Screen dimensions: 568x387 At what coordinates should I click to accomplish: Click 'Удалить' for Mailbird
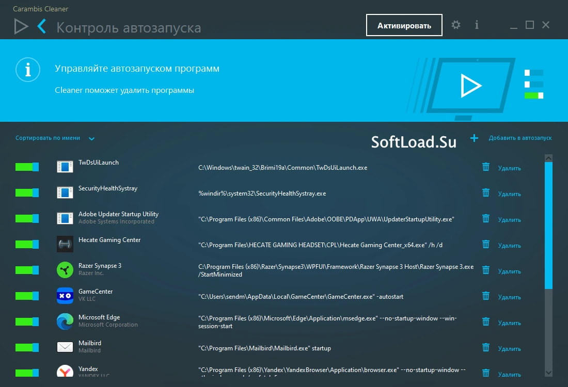click(509, 349)
